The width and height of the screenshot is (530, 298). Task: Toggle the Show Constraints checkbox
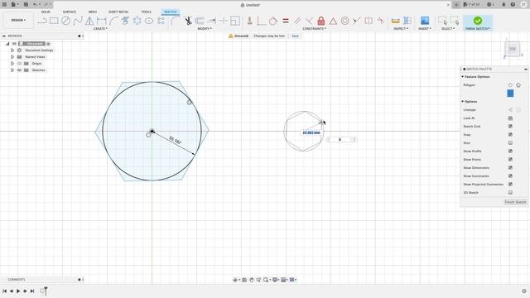point(510,176)
